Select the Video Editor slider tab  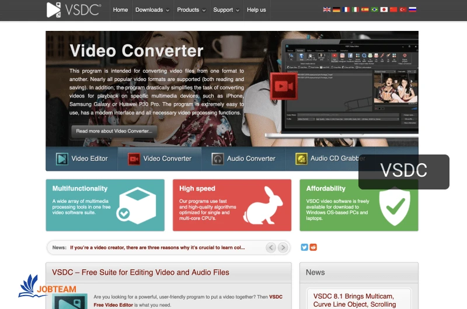[82, 159]
